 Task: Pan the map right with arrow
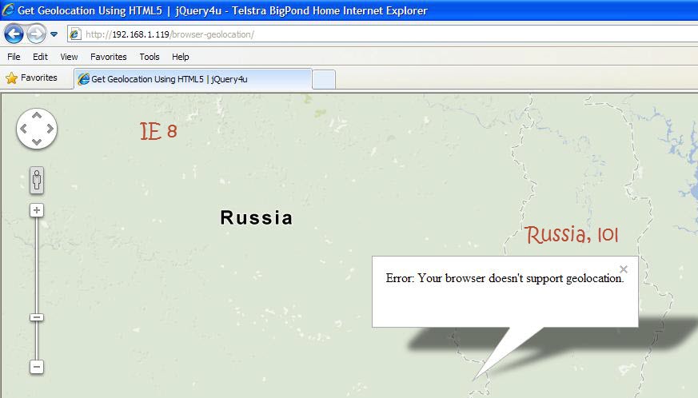click(x=50, y=129)
